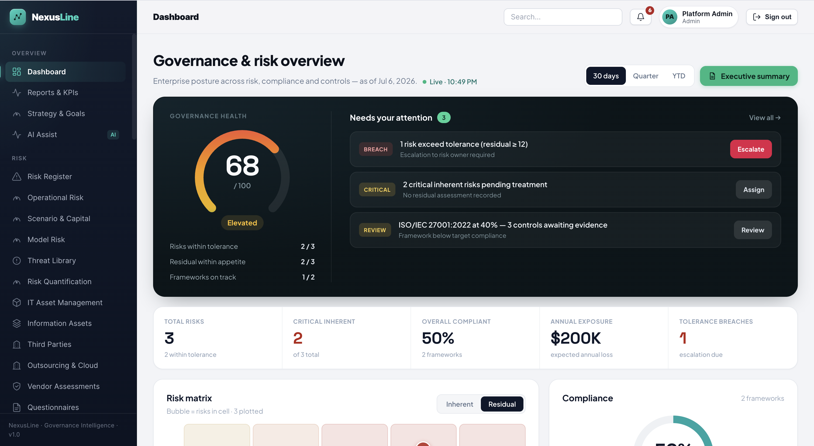Click the Outsourcing & Cloud building icon
The height and width of the screenshot is (446, 814).
click(x=17, y=365)
